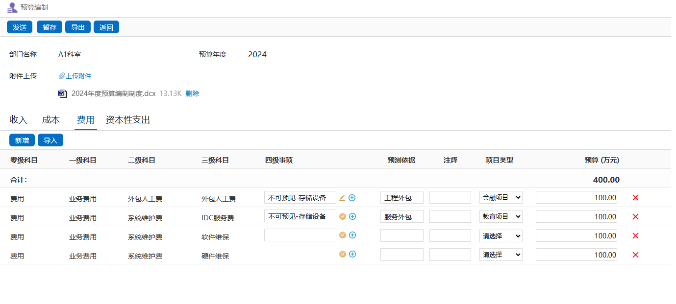Viewport: 676px width, 304px height.
Task: Click the empty 四级事项 field in 软件维保 row
Action: [x=300, y=235]
